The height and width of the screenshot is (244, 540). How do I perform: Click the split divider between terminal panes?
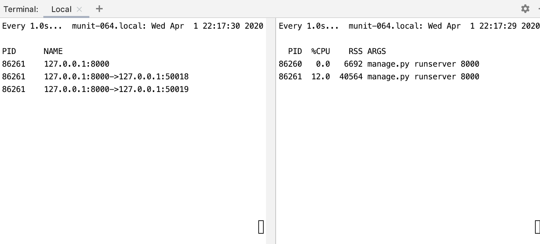tap(276, 131)
